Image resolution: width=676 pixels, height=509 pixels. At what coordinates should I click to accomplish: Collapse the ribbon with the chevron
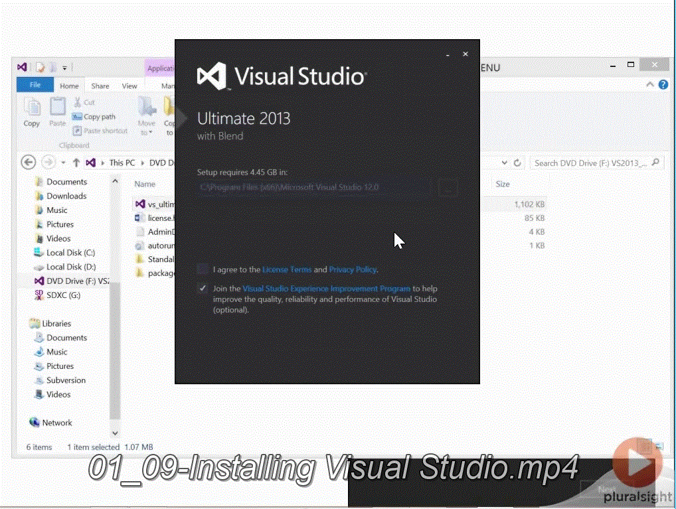(649, 84)
